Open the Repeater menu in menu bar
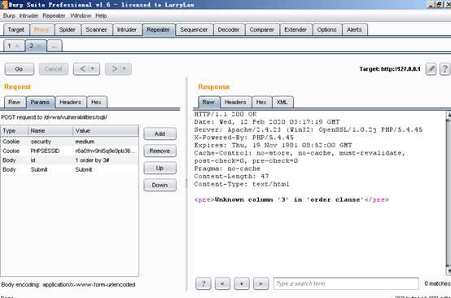451x298 pixels. tap(54, 15)
